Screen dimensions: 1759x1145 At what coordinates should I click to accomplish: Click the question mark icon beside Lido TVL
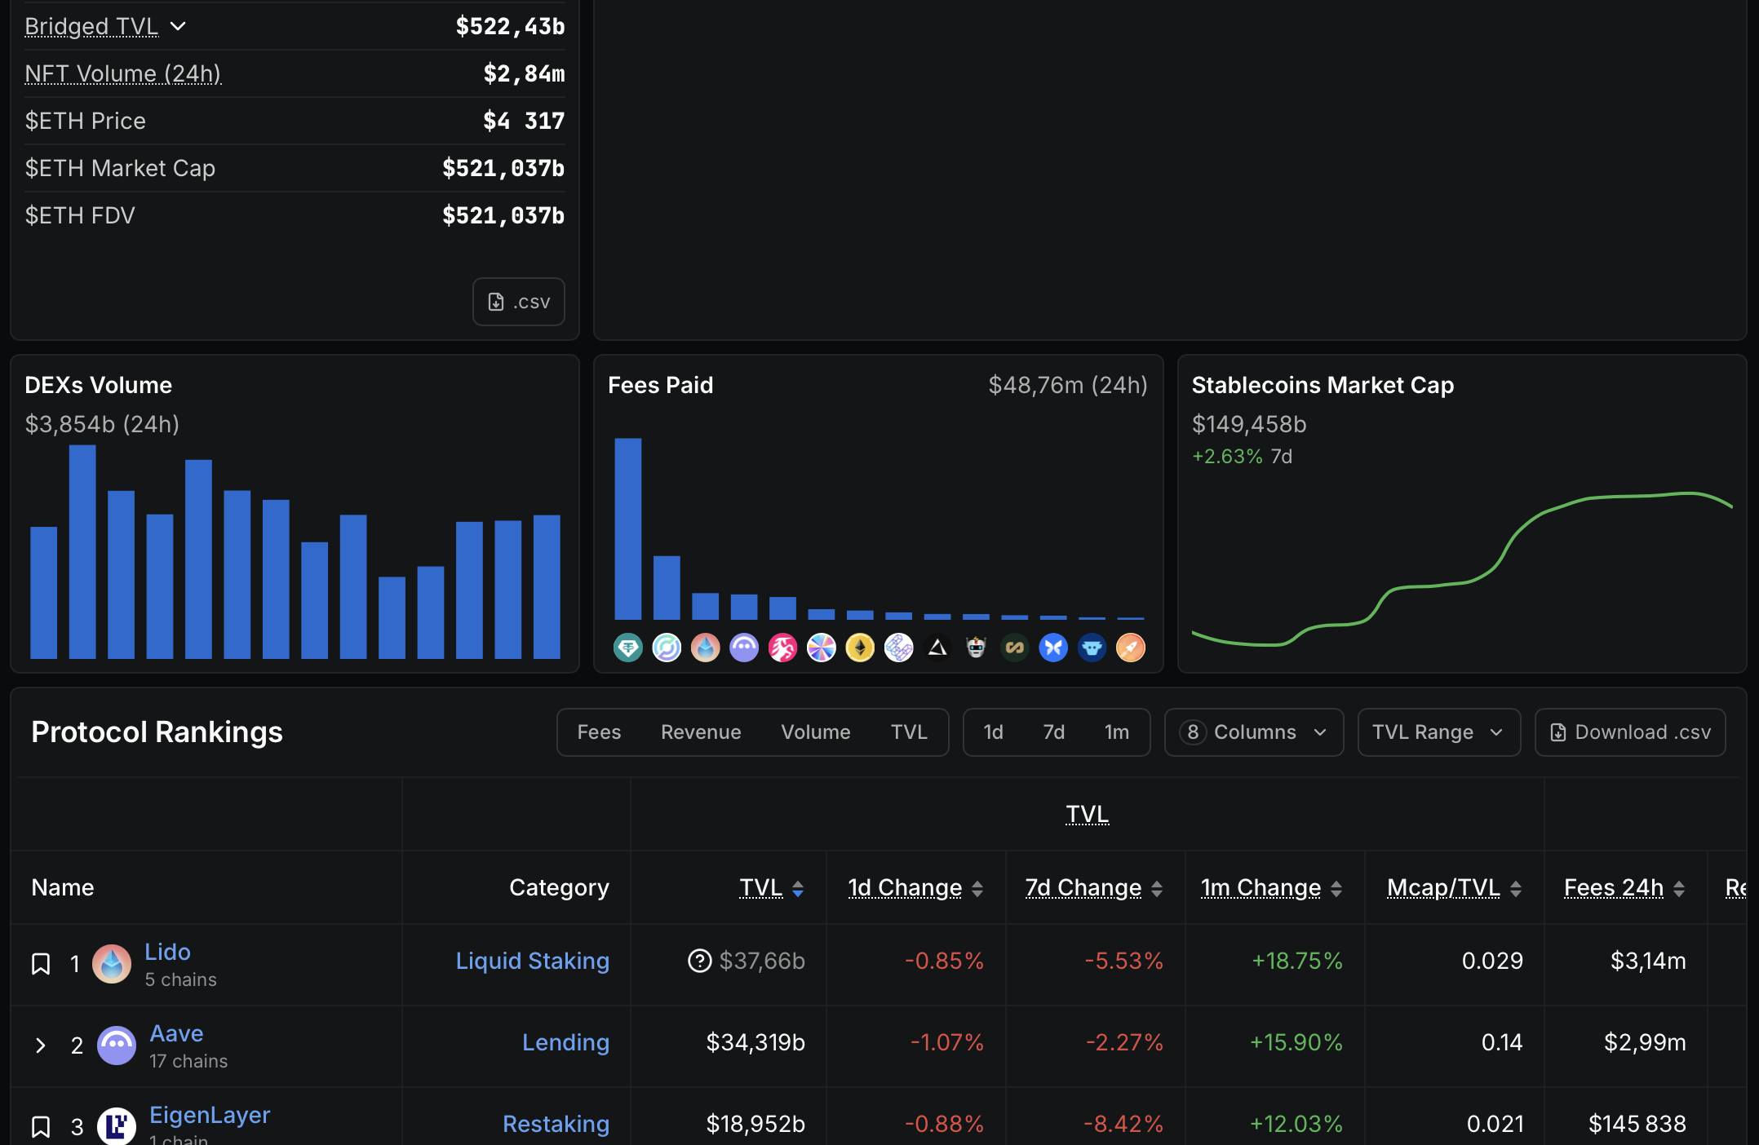(x=699, y=961)
